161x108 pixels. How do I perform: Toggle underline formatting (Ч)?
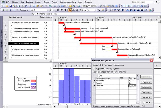(x=65, y=10)
